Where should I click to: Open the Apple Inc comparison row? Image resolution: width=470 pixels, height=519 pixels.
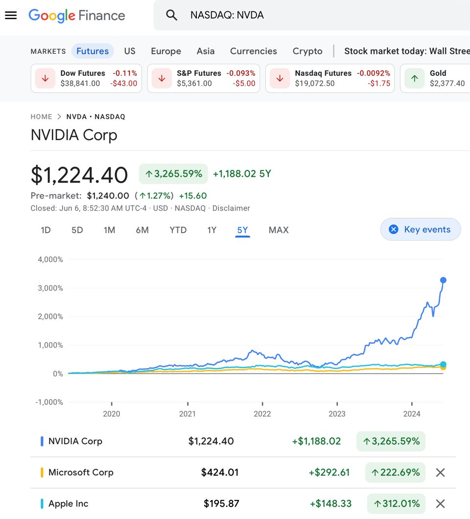click(x=243, y=504)
